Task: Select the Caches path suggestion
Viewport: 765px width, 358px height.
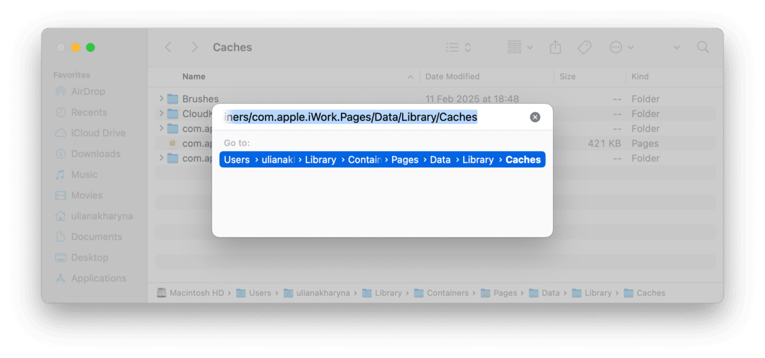Action: tap(522, 160)
